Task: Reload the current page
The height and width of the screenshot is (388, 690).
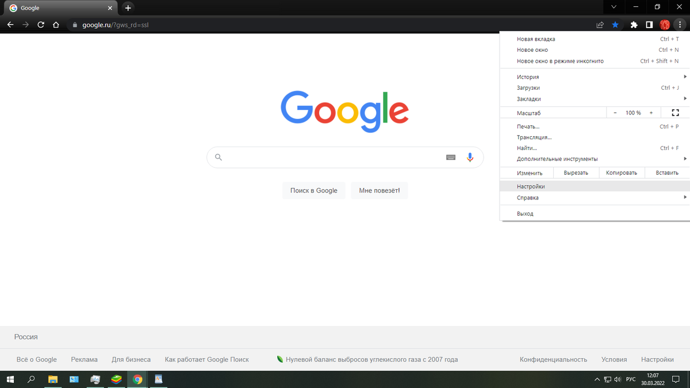Action: click(x=41, y=25)
